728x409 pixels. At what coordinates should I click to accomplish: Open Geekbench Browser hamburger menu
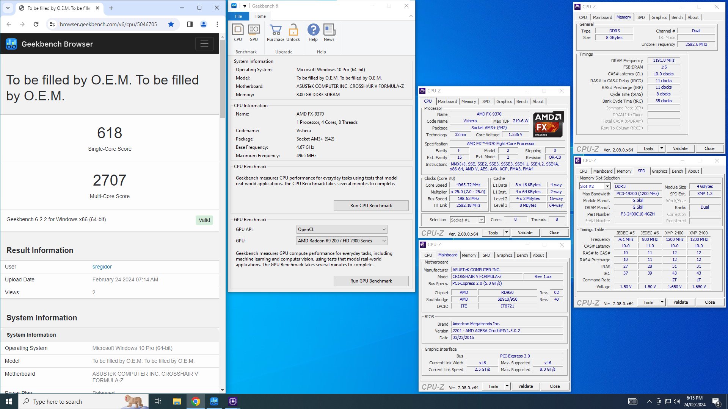tap(204, 44)
